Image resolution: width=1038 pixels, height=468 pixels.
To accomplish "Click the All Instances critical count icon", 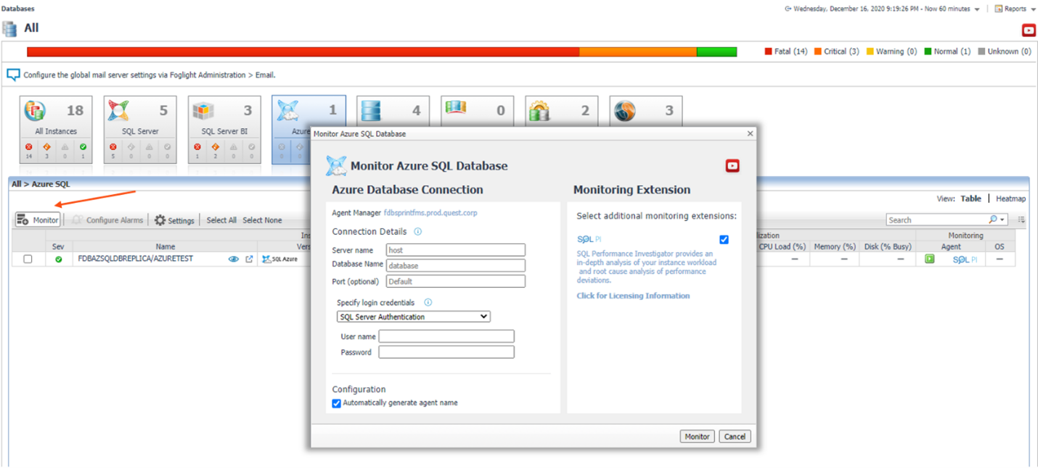I will pos(47,147).
